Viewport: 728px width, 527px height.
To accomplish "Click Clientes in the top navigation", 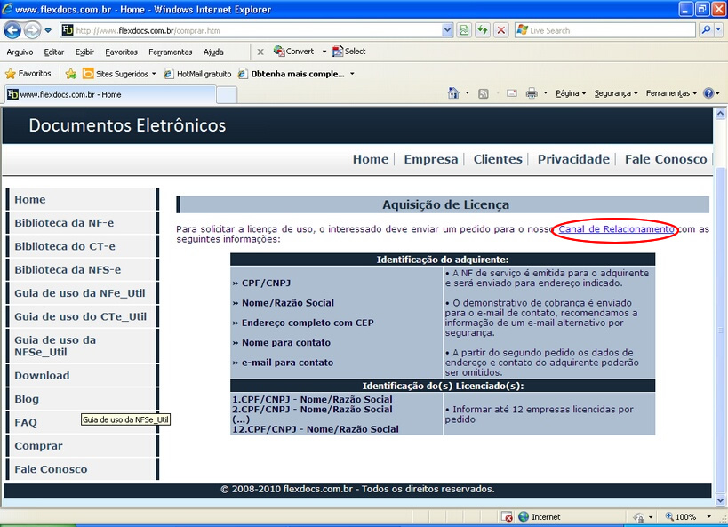I will coord(498,159).
